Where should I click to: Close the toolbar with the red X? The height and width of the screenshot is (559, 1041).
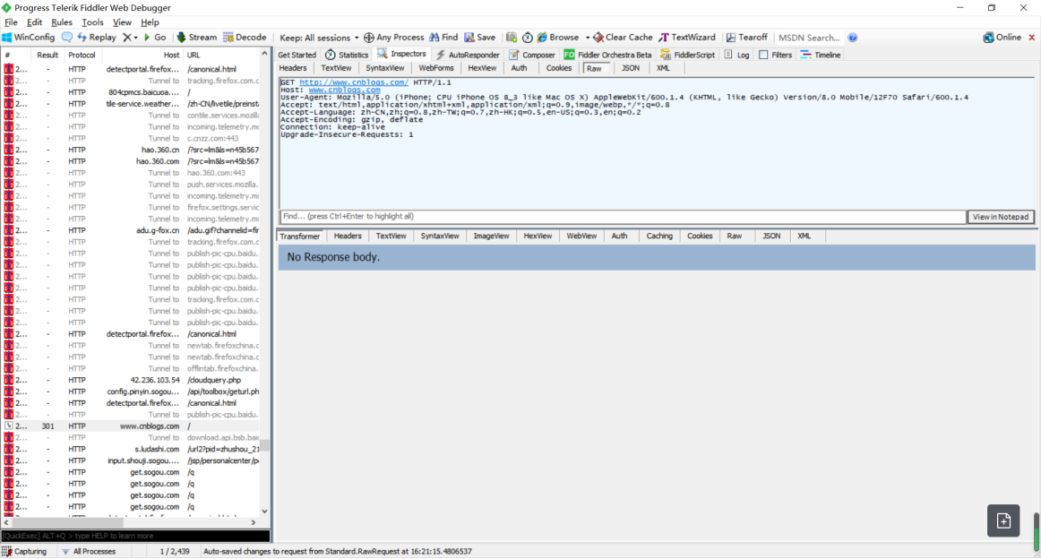[x=1032, y=38]
